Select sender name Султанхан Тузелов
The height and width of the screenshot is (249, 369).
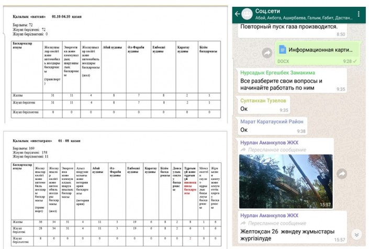pos(264,100)
